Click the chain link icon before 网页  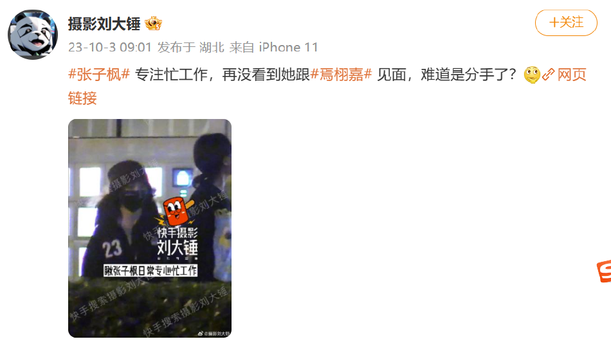[548, 75]
